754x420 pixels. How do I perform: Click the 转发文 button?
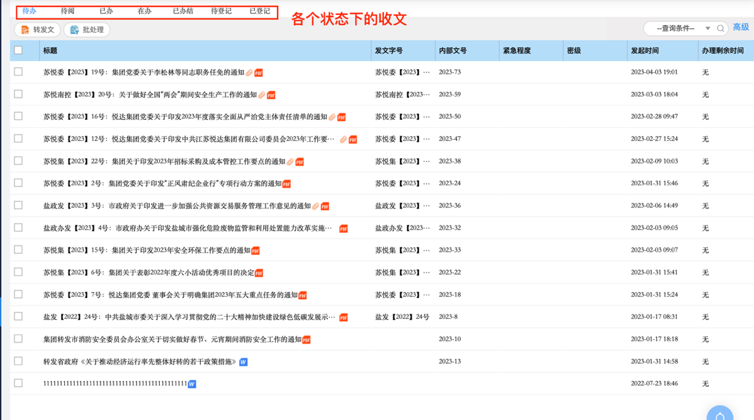(x=37, y=30)
